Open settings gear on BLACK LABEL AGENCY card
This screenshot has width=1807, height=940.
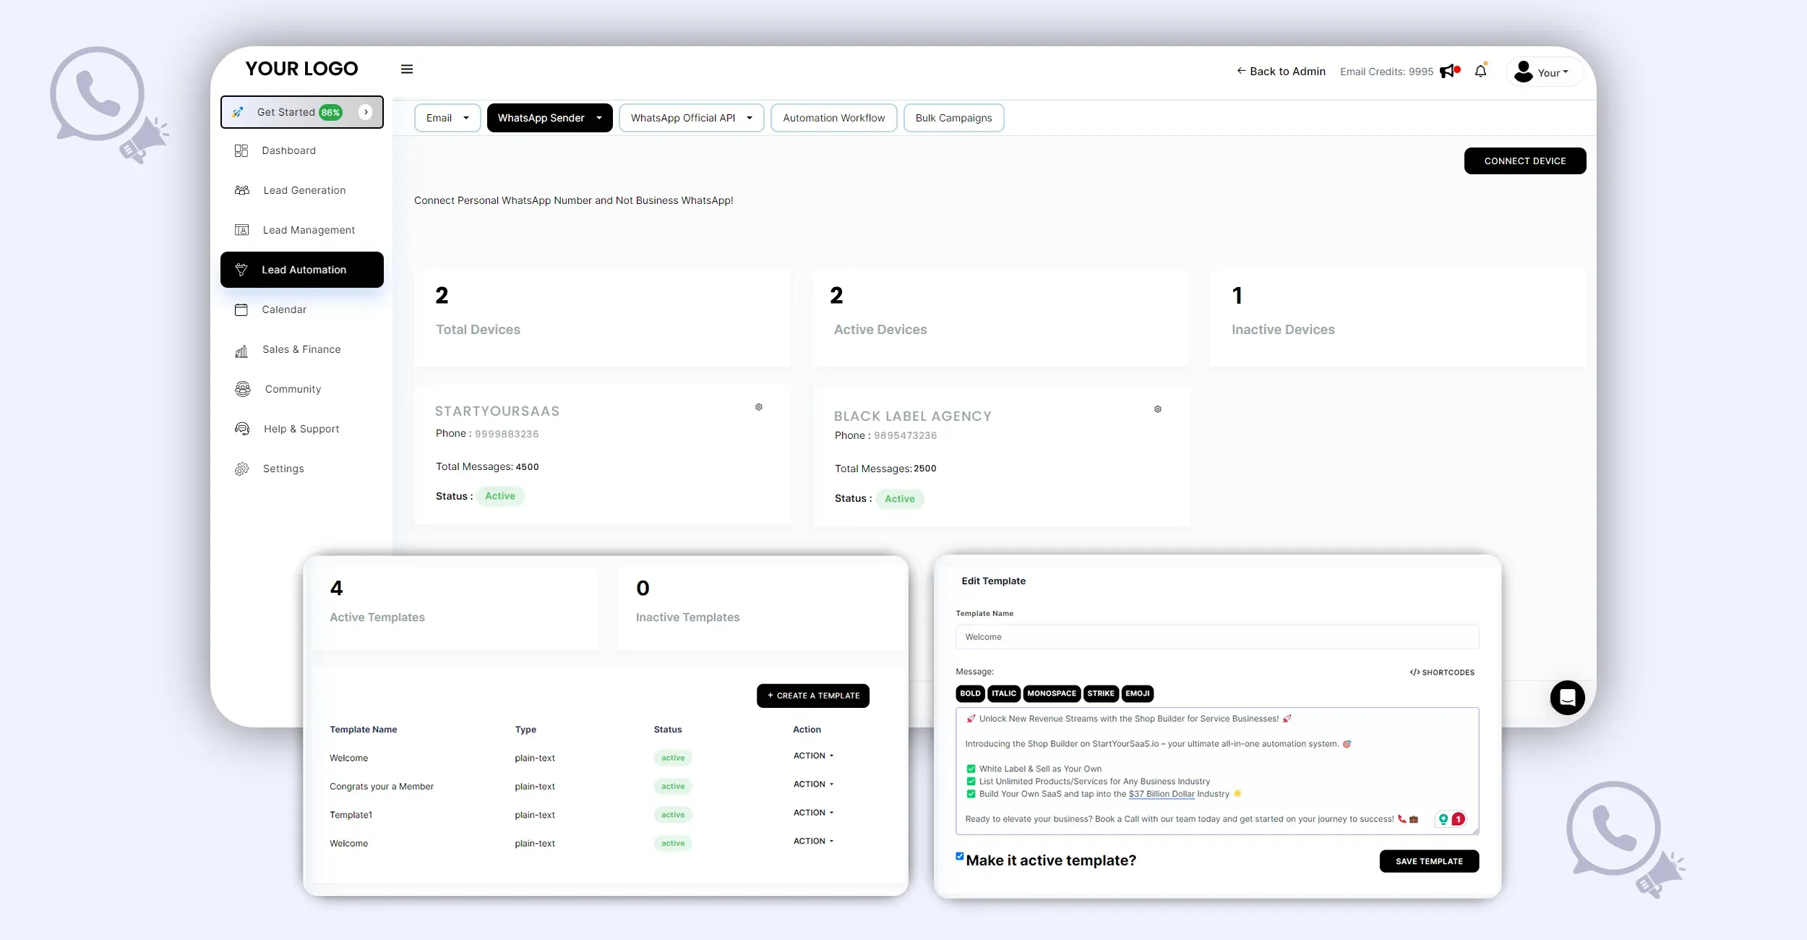[1158, 409]
